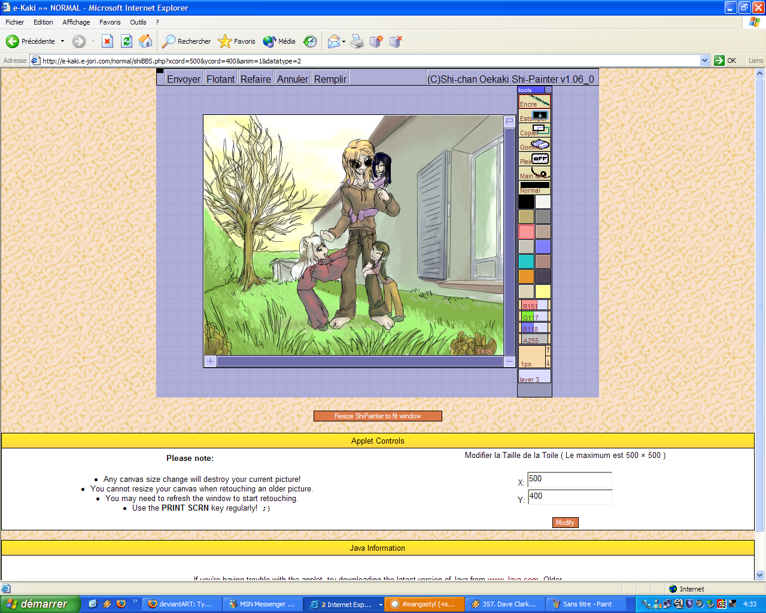Open the Favoris toolbar star button
Screen dimensions: 766x613
237,41
